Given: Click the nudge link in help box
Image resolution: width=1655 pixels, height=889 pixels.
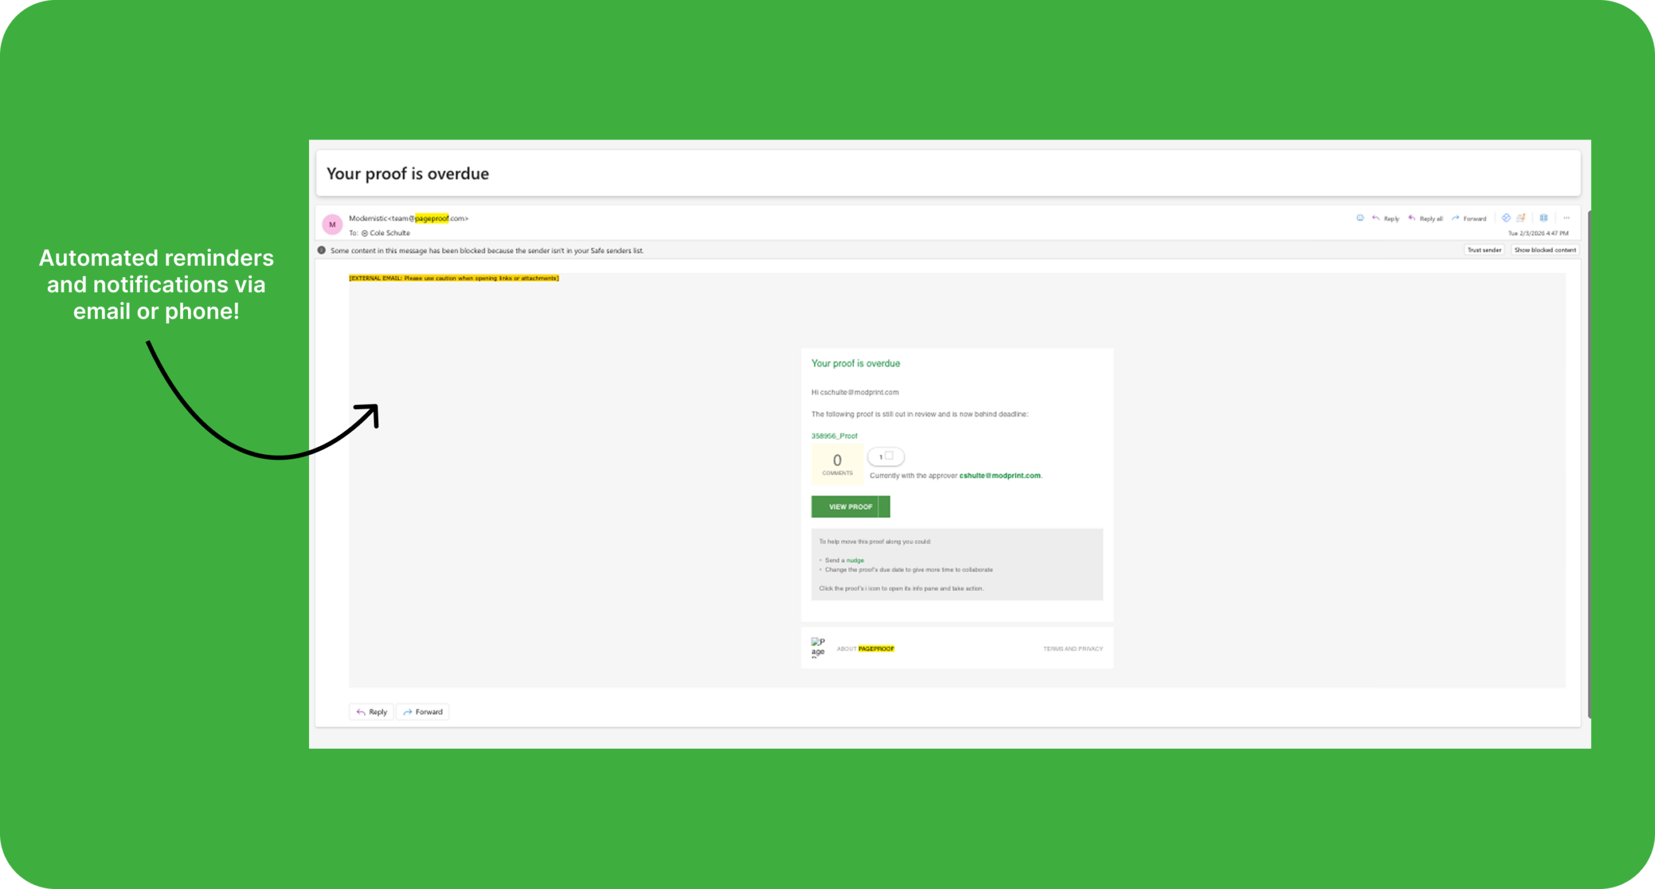Looking at the screenshot, I should click(x=855, y=560).
